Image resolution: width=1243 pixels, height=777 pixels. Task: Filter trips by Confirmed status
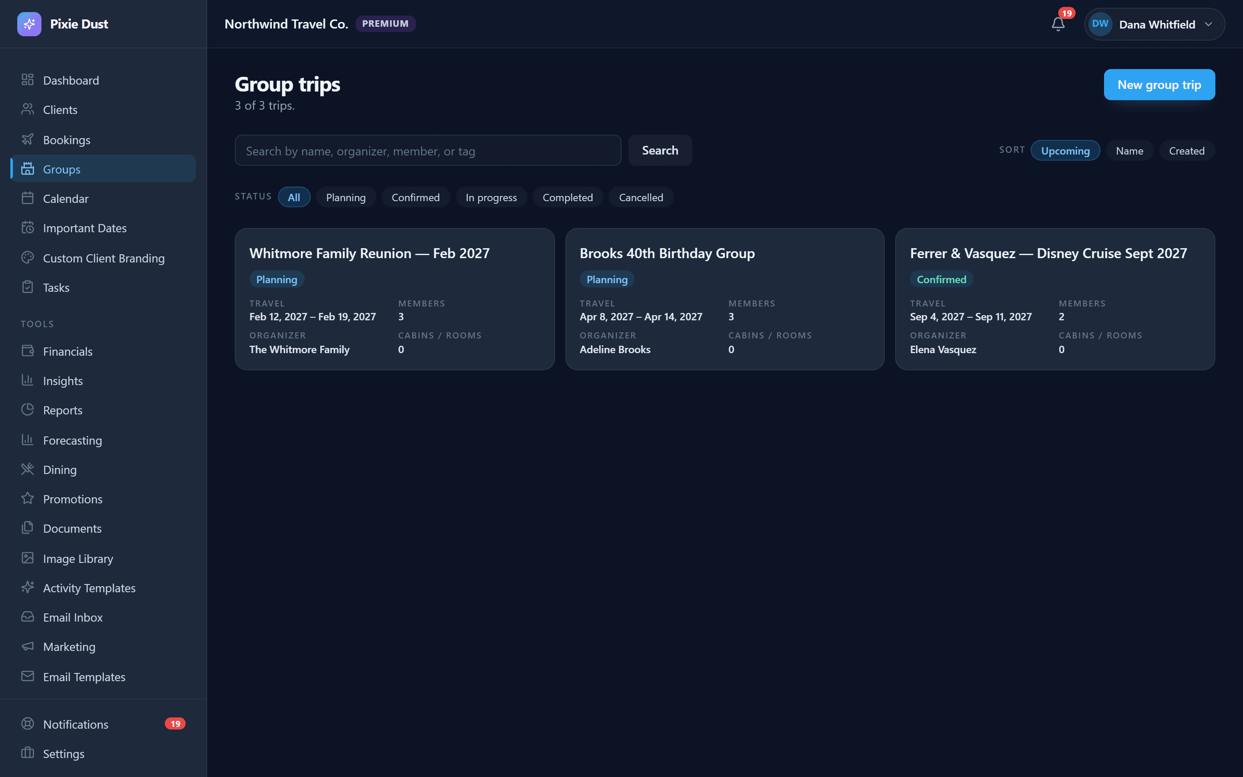pyautogui.click(x=416, y=197)
